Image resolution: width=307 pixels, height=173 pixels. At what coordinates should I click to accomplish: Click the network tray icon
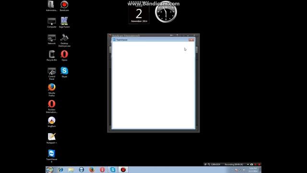(x=240, y=170)
